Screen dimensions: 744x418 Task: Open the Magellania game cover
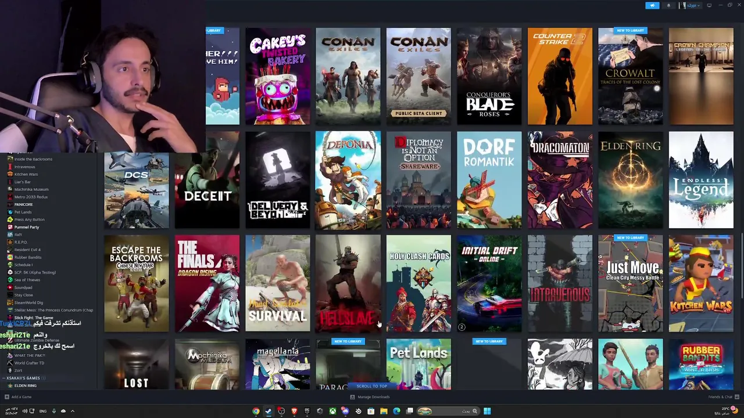point(277,364)
